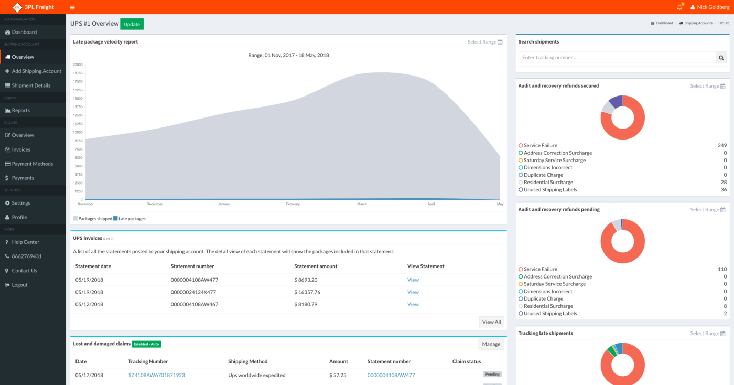This screenshot has height=385, width=734.
Task: Open the Reports page
Action: coord(33,110)
